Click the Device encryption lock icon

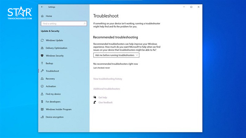42,117
